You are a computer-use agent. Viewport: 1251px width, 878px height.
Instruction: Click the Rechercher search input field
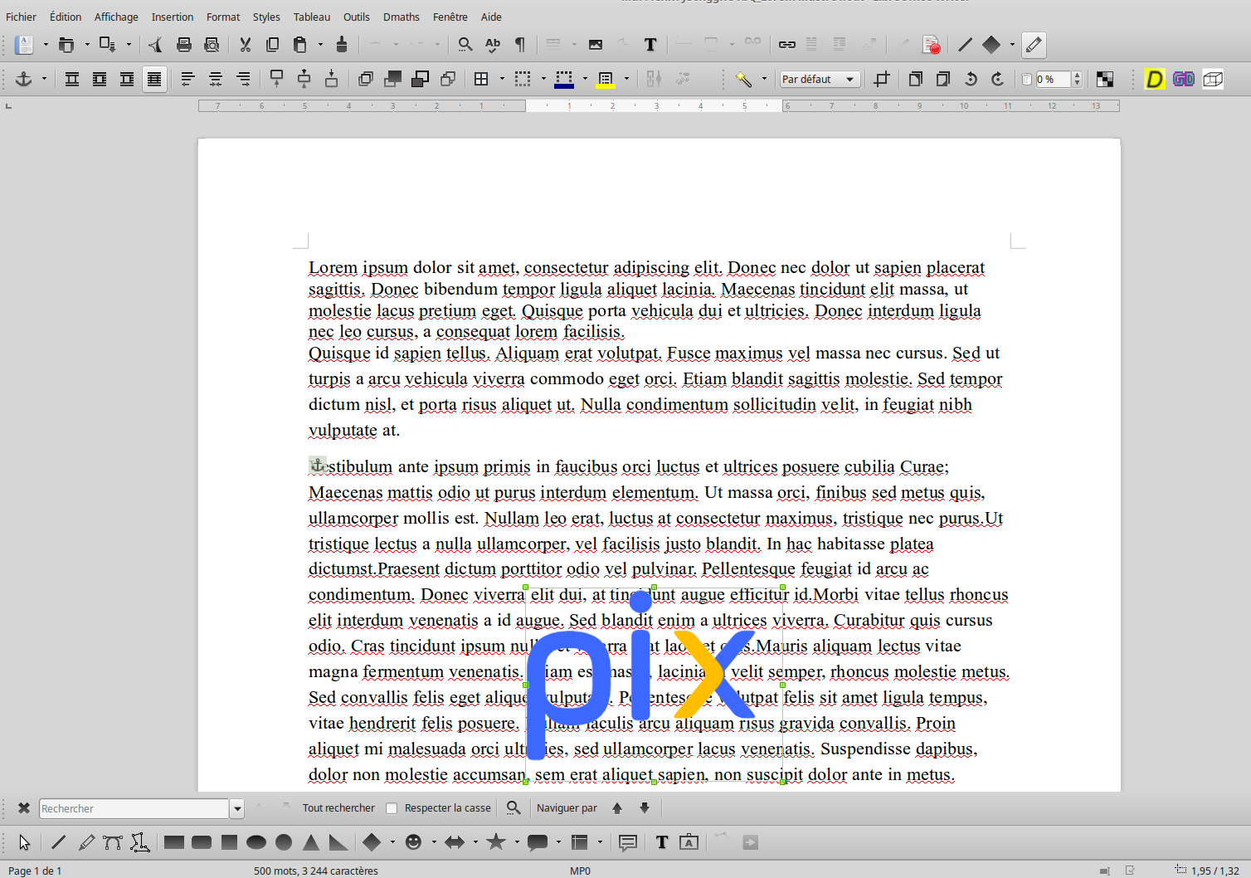pyautogui.click(x=134, y=808)
